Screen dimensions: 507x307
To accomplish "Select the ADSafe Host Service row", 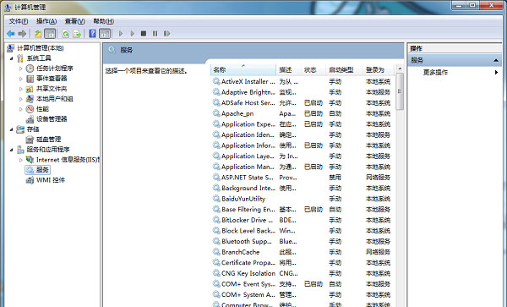I will (303, 103).
